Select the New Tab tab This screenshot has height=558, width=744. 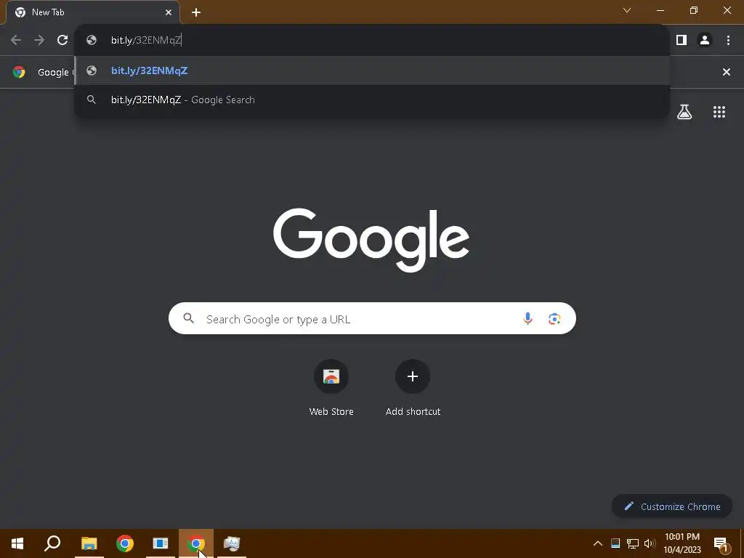93,12
